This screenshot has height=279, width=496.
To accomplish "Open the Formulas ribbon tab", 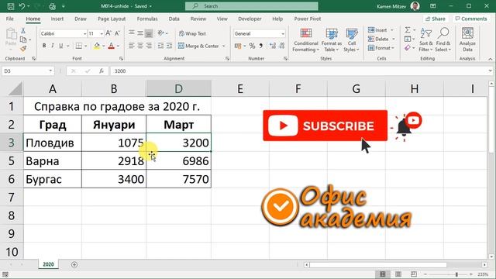I will (147, 19).
